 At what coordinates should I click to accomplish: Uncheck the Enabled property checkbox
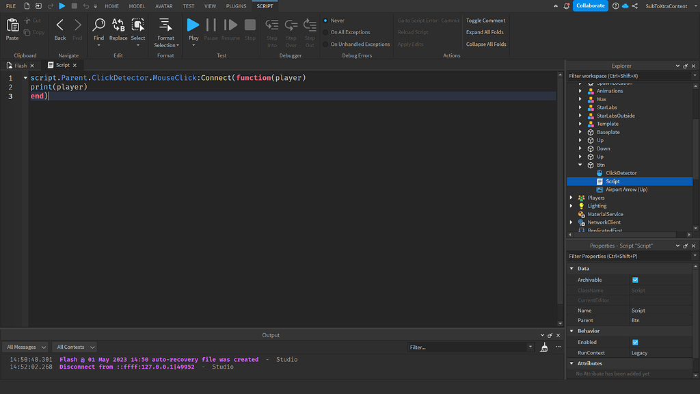click(x=635, y=342)
